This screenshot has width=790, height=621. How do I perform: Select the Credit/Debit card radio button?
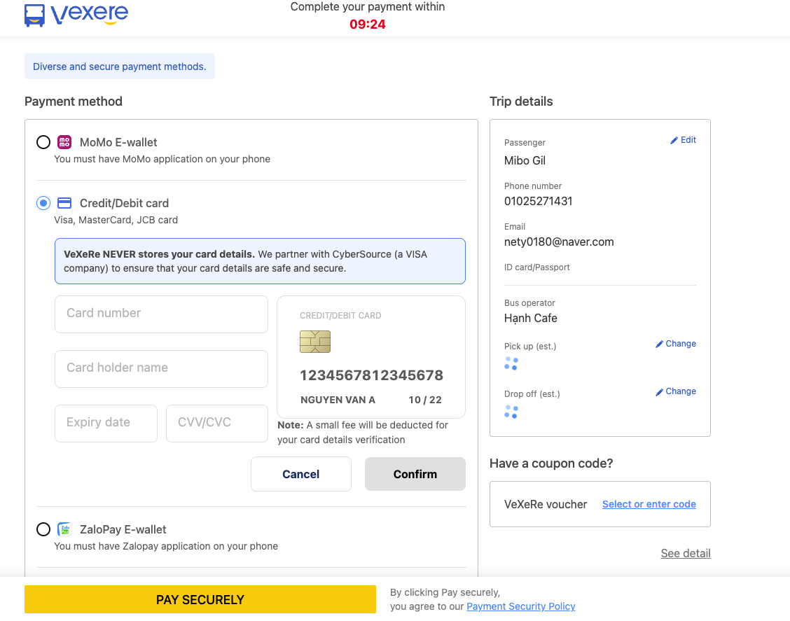point(43,203)
